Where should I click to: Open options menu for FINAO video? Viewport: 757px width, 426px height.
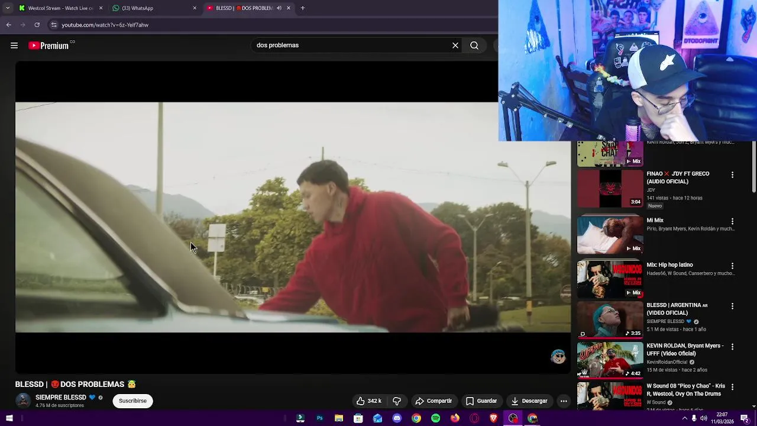(x=732, y=175)
